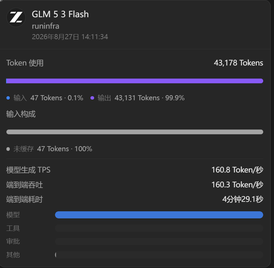Click the 输入构成 section heading

(x=21, y=114)
